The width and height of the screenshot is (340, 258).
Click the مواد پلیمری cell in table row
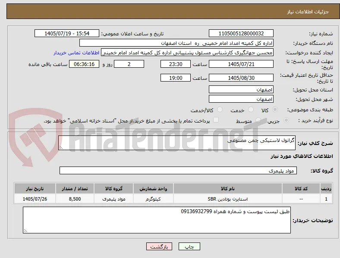(x=114, y=199)
